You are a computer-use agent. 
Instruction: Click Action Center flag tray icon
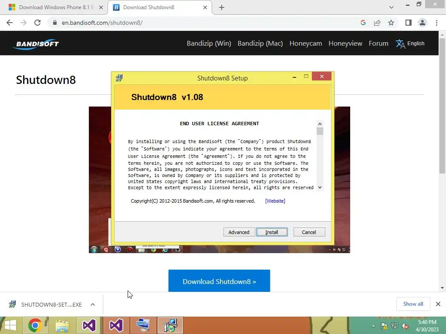pos(384,326)
